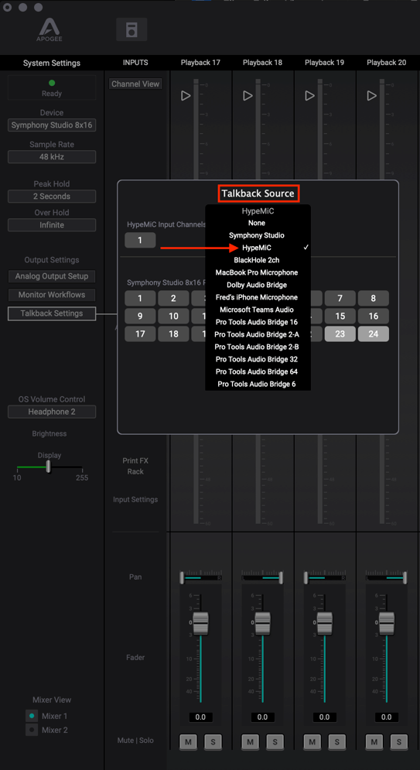The image size is (420, 770).
Task: Open HypeMiC Input Channels 1 selector
Action: click(140, 240)
